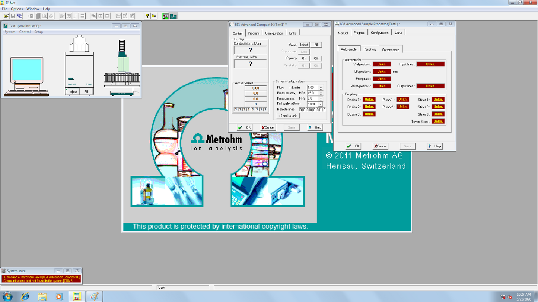Click the printer toolbar icon
This screenshot has width=538, height=302.
click(x=51, y=16)
